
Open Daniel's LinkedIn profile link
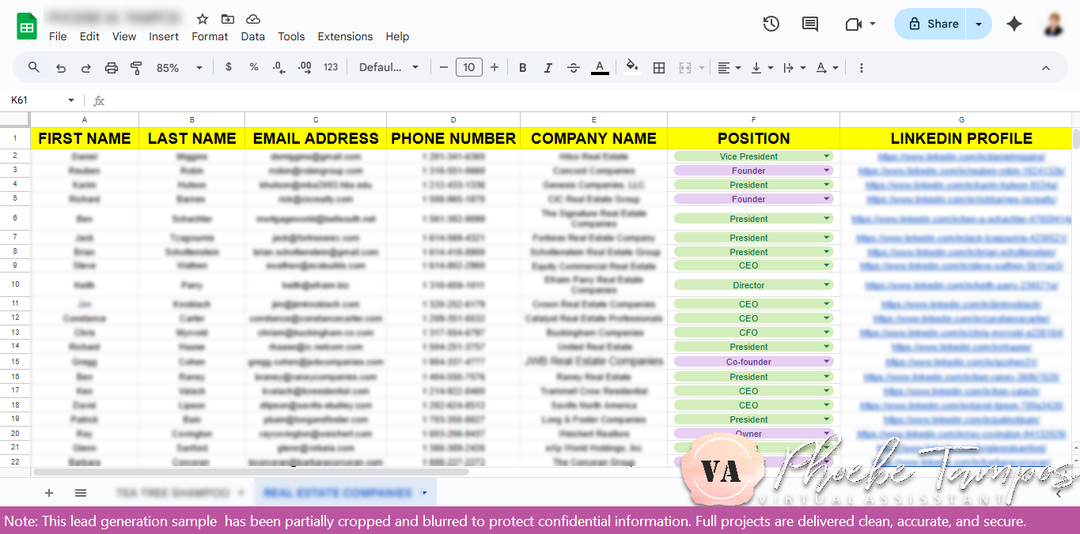pos(961,156)
